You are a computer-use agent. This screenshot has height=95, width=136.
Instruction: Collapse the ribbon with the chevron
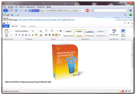click(x=132, y=26)
